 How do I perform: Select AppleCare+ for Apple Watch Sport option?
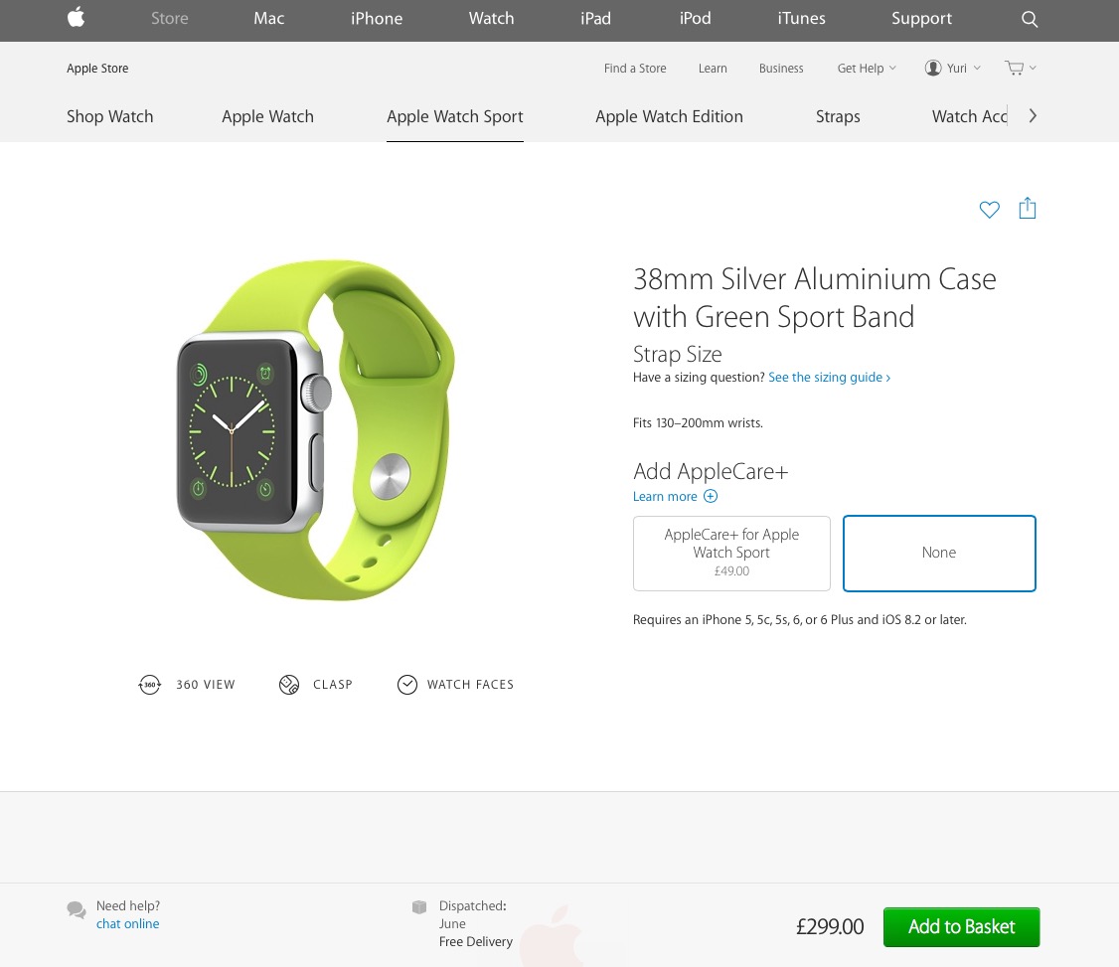coord(731,554)
